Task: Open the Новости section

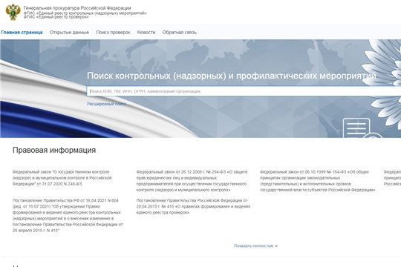Action: pyautogui.click(x=146, y=33)
